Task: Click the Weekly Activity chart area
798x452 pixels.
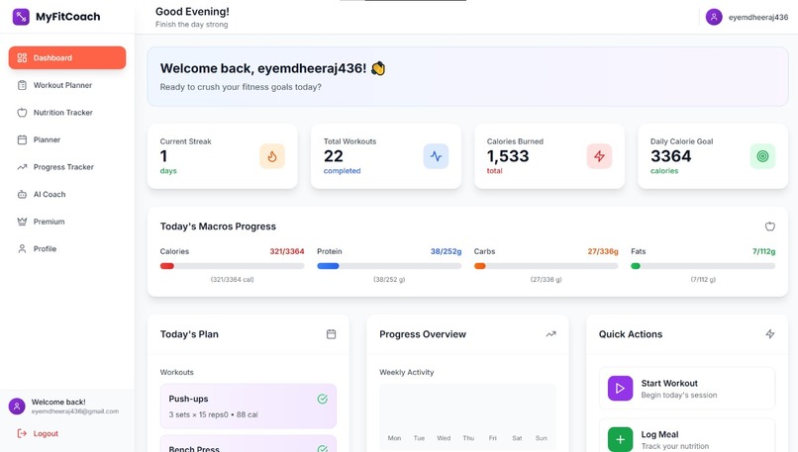Action: [467, 417]
